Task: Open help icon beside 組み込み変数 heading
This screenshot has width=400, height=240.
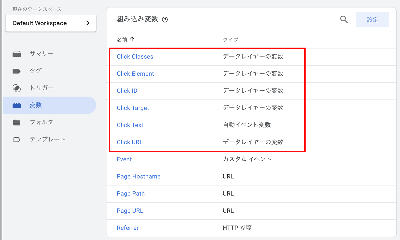Action: (x=165, y=20)
